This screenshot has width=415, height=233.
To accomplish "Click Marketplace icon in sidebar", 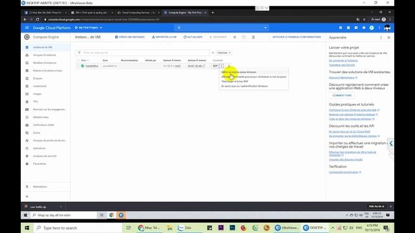I will (x=27, y=187).
